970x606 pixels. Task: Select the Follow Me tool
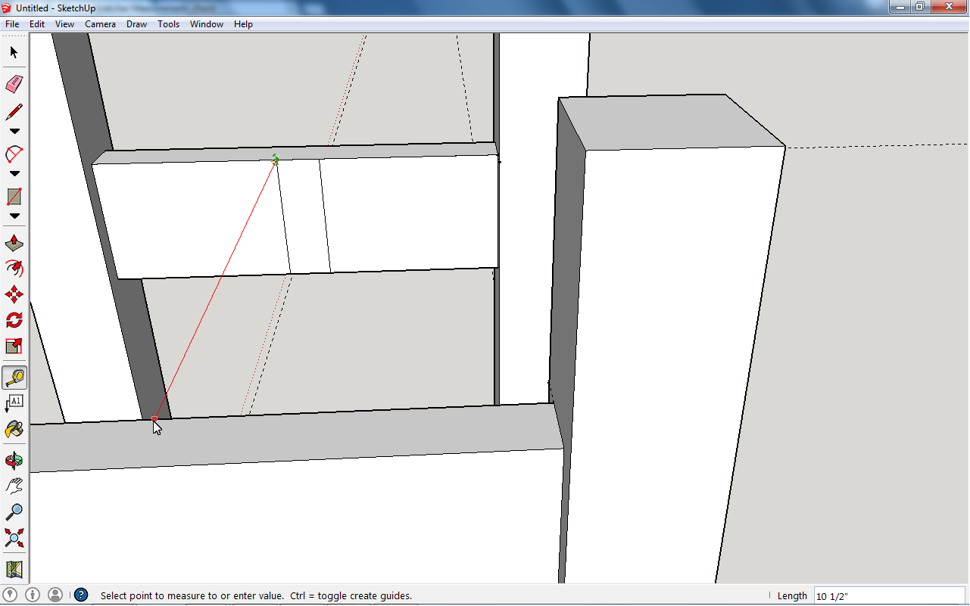13,269
